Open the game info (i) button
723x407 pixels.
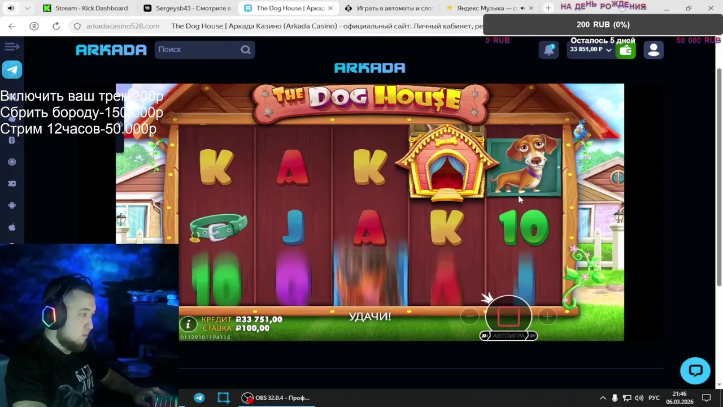tap(188, 324)
